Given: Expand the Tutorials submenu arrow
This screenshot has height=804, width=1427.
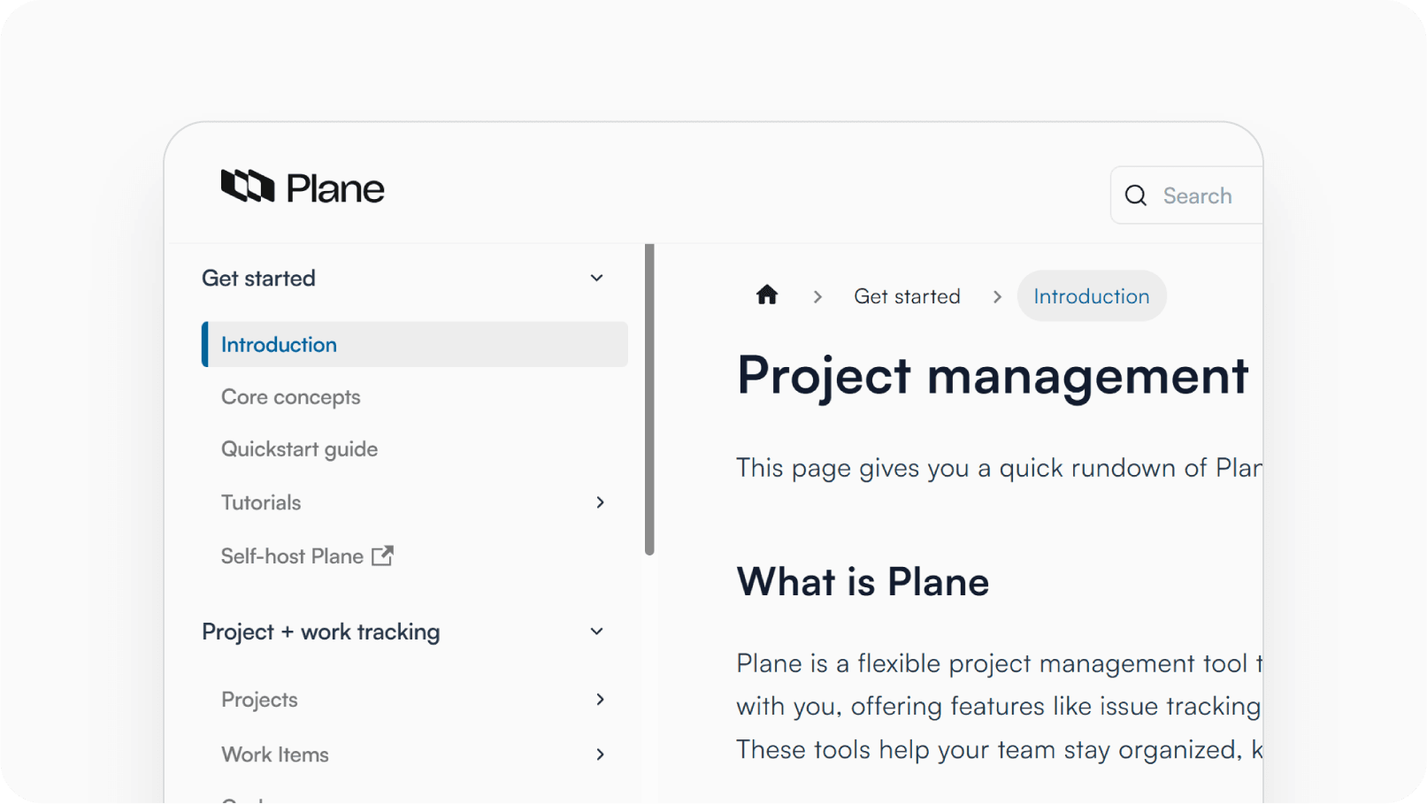Looking at the screenshot, I should pyautogui.click(x=600, y=502).
